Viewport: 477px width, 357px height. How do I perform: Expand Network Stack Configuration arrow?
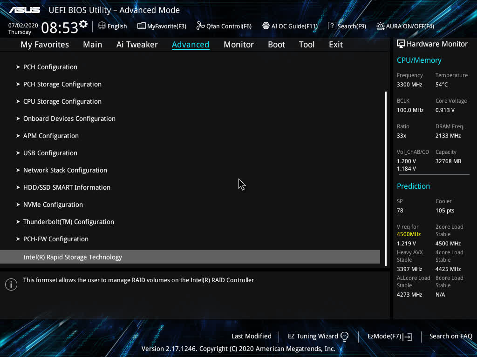(18, 170)
